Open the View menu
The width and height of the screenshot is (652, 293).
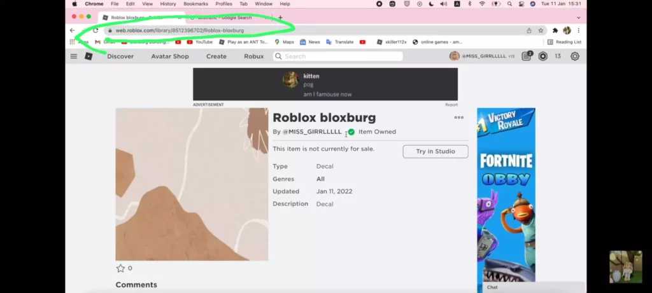tap(148, 4)
